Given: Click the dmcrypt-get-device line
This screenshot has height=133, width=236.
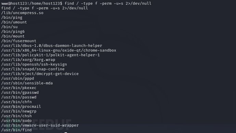Looking at the screenshot, I should tap(40, 74).
